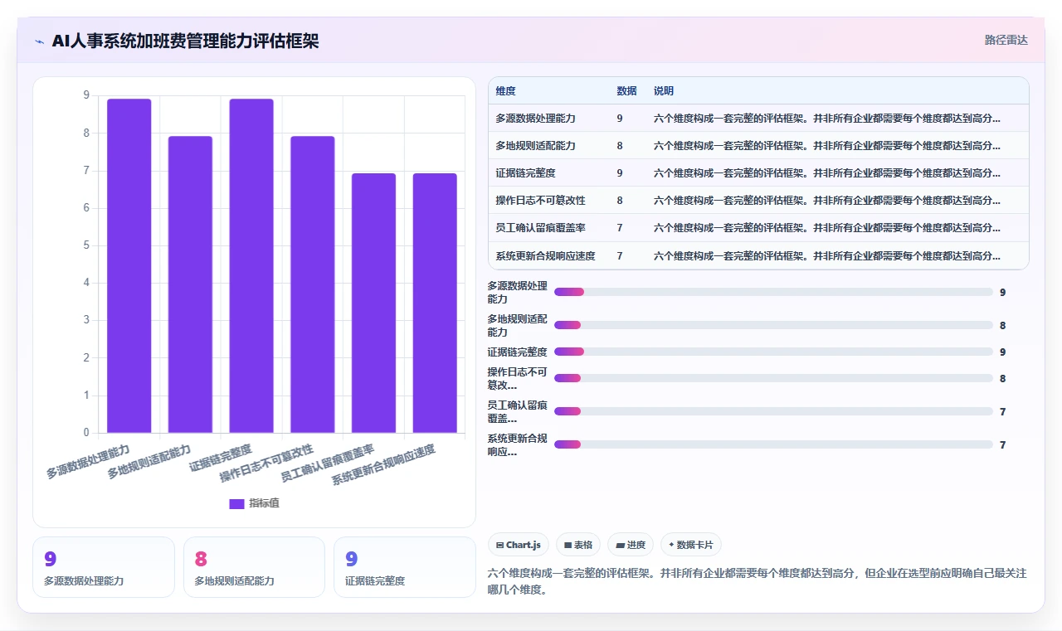Toggle the 指标值 legend entry in the chart
The height and width of the screenshot is (631, 1062).
click(254, 503)
